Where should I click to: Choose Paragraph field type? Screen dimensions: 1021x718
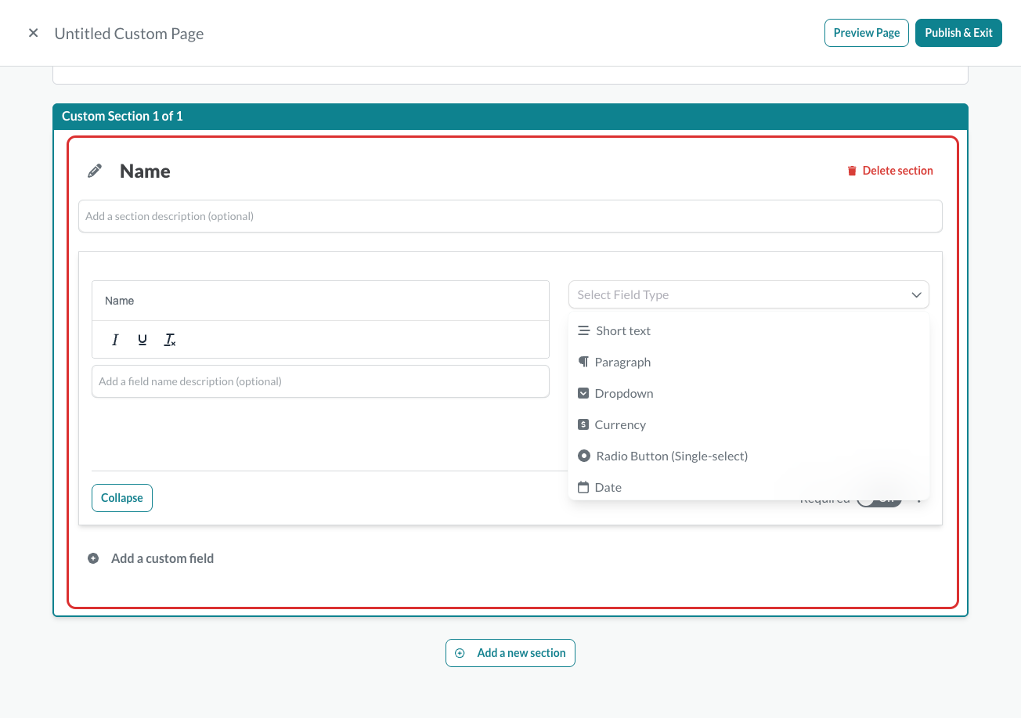(x=749, y=362)
